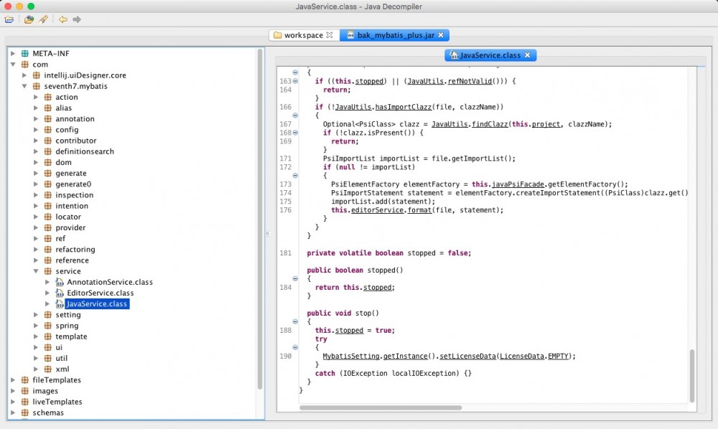Image resolution: width=718 pixels, height=429 pixels.
Task: Expand the spring package node
Action: point(36,326)
